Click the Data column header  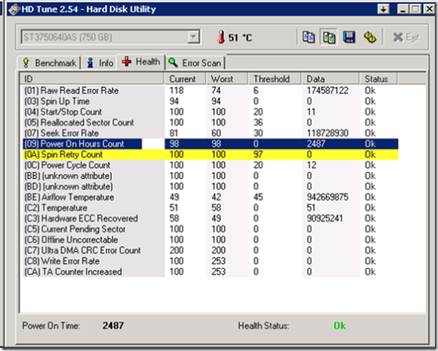330,79
